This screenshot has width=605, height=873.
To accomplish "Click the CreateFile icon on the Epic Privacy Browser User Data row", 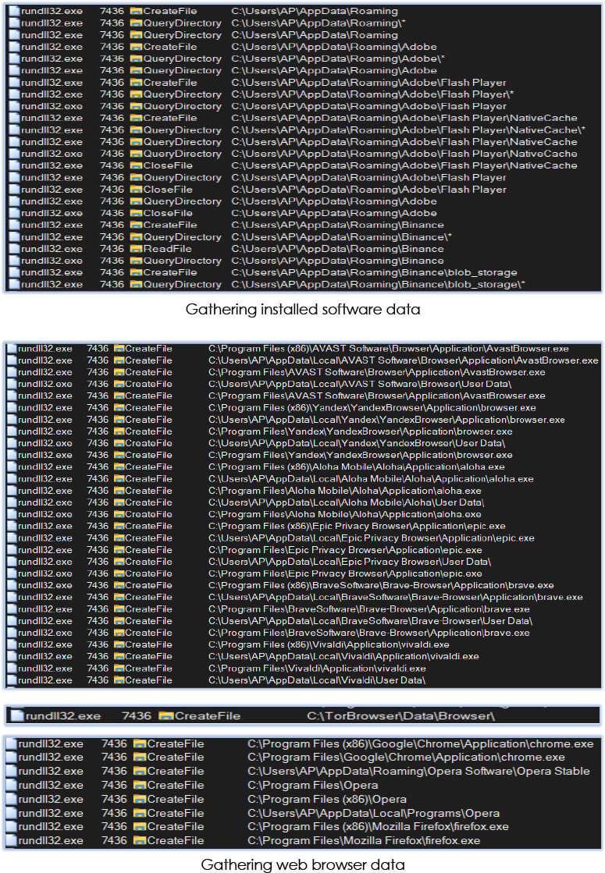I will pyautogui.click(x=119, y=562).
